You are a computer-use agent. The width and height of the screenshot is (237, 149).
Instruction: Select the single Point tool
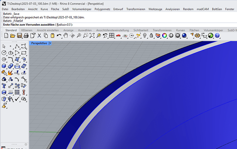pos(10,46)
